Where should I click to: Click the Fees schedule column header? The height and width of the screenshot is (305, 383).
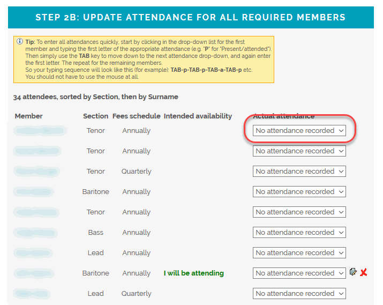point(136,116)
